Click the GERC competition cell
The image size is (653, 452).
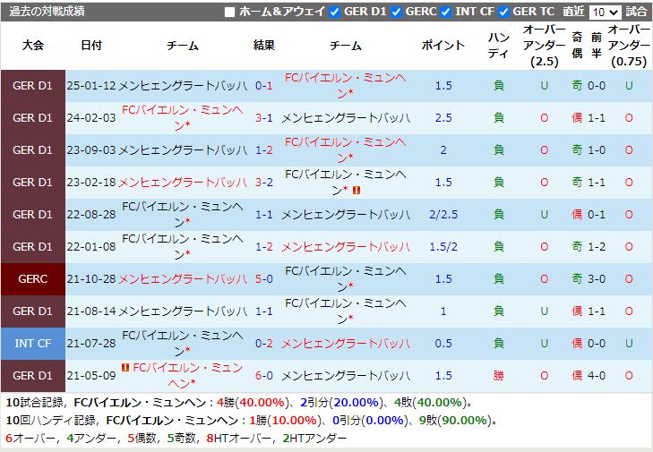point(33,279)
